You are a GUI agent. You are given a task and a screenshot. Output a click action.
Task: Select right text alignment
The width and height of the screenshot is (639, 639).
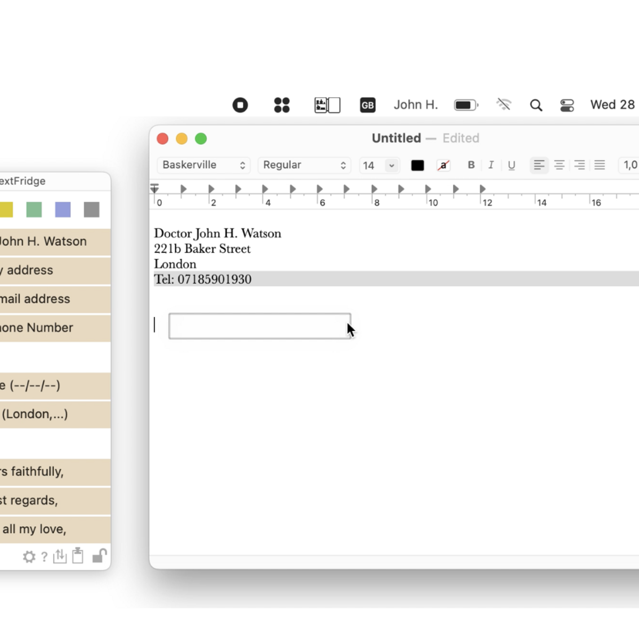(x=579, y=165)
